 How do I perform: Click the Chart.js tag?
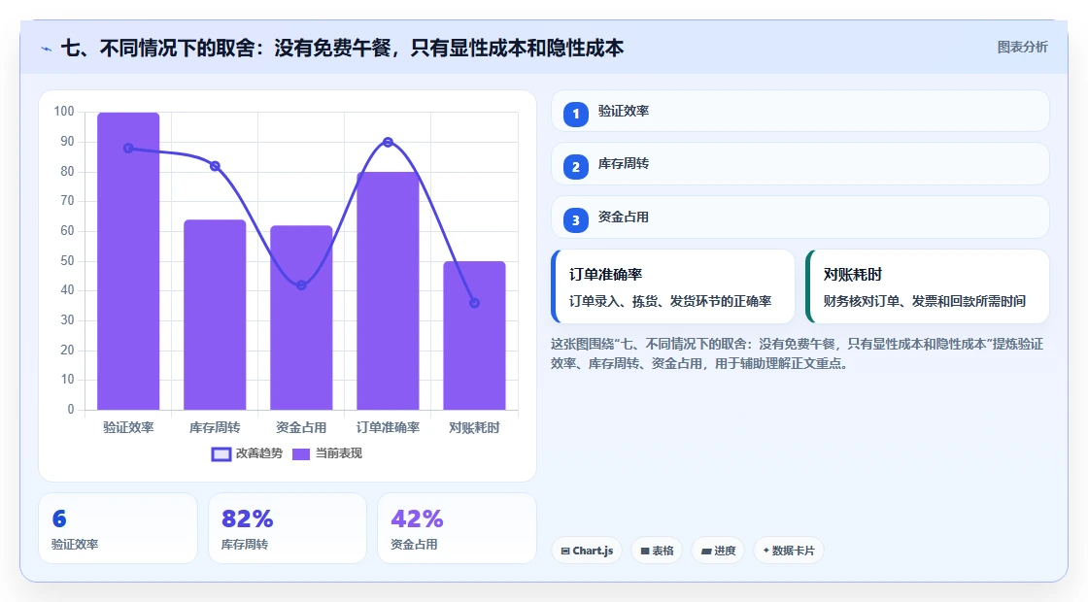[587, 551]
